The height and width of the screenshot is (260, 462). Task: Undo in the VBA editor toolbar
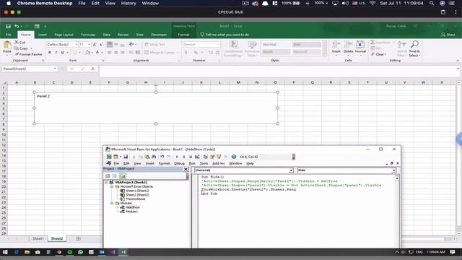coord(162,157)
